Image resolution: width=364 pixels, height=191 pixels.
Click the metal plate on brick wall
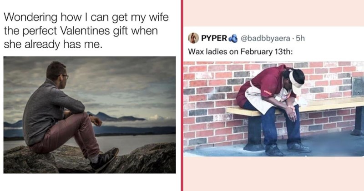[x=358, y=87]
